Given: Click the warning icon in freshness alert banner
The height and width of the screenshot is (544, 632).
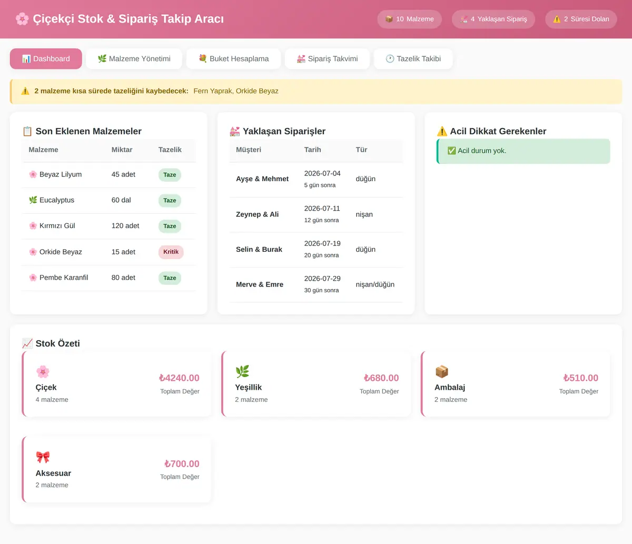Looking at the screenshot, I should (25, 91).
